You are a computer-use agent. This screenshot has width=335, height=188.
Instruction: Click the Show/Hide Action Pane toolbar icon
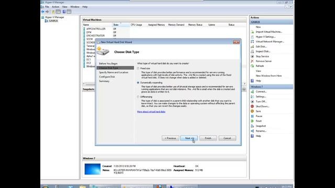[69, 11]
